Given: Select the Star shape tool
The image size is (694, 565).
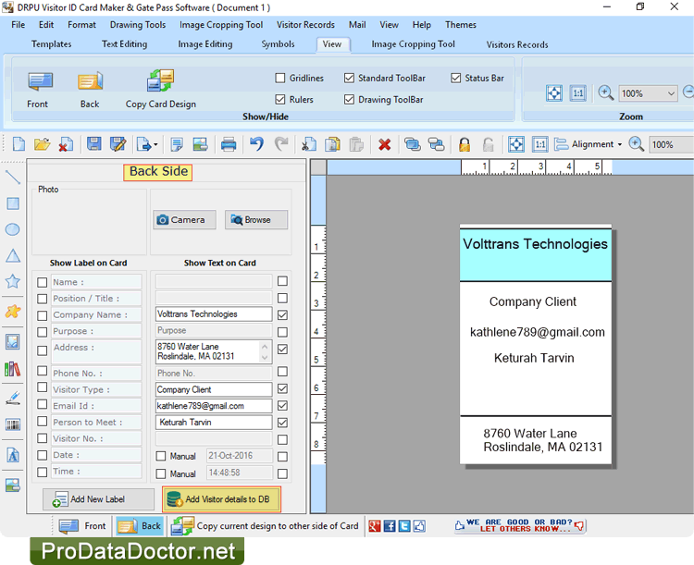Looking at the screenshot, I should [x=12, y=281].
